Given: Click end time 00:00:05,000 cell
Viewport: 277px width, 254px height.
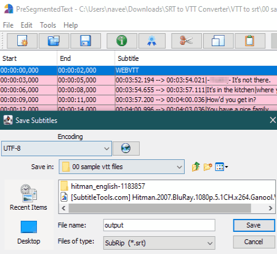Looking at the screenshot, I should point(86,80).
